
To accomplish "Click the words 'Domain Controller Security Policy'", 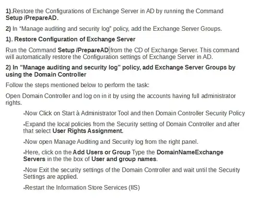I will [x=200, y=113].
